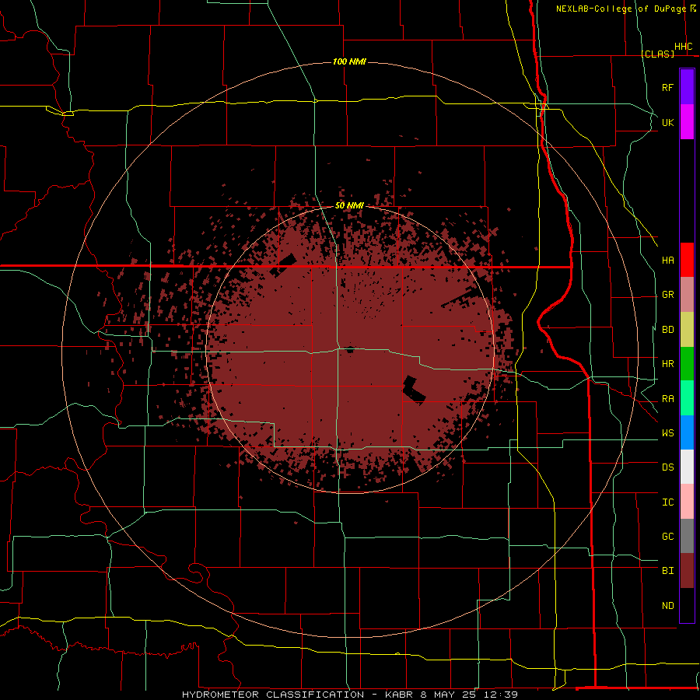Click the "8 MAY 25" date text
The width and height of the screenshot is (700, 700).
pos(451,695)
